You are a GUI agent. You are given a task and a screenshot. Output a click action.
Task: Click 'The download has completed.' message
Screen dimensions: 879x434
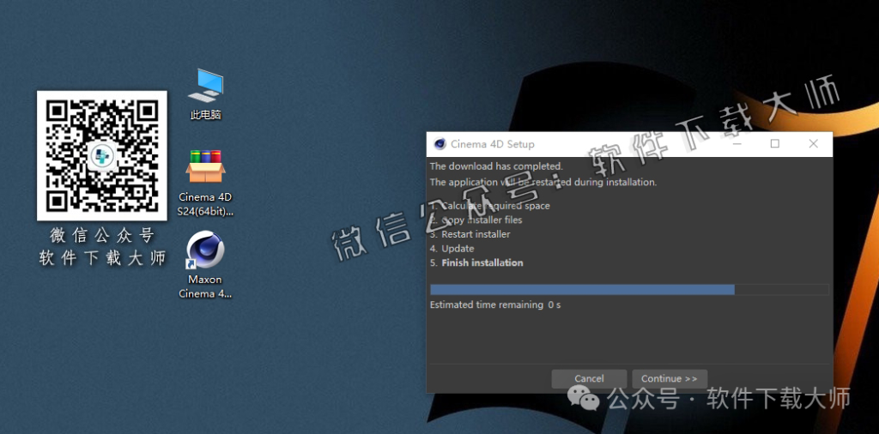(x=495, y=166)
